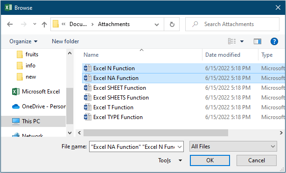Confirm with the OK button
The height and width of the screenshot is (173, 286).
coord(210,160)
